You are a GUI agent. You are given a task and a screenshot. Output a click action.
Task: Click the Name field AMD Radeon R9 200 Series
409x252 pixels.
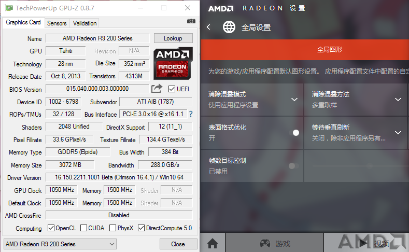coord(97,38)
